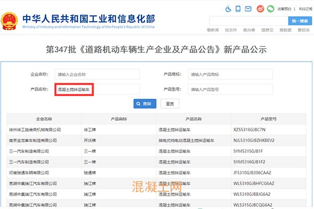The image size is (314, 209).
Task: Go to the 查办事 navigation item
Action: point(249,30)
